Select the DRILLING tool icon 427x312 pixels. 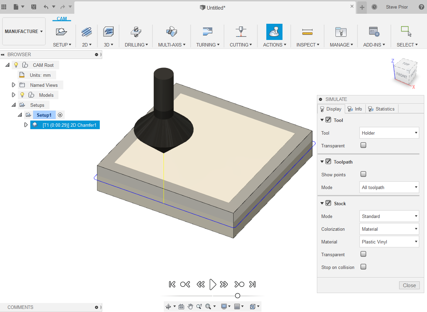136,31
